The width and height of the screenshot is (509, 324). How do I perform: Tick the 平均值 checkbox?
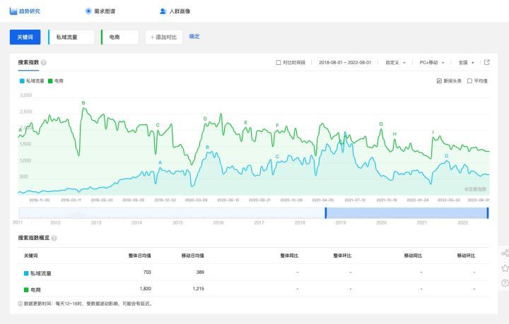click(469, 81)
